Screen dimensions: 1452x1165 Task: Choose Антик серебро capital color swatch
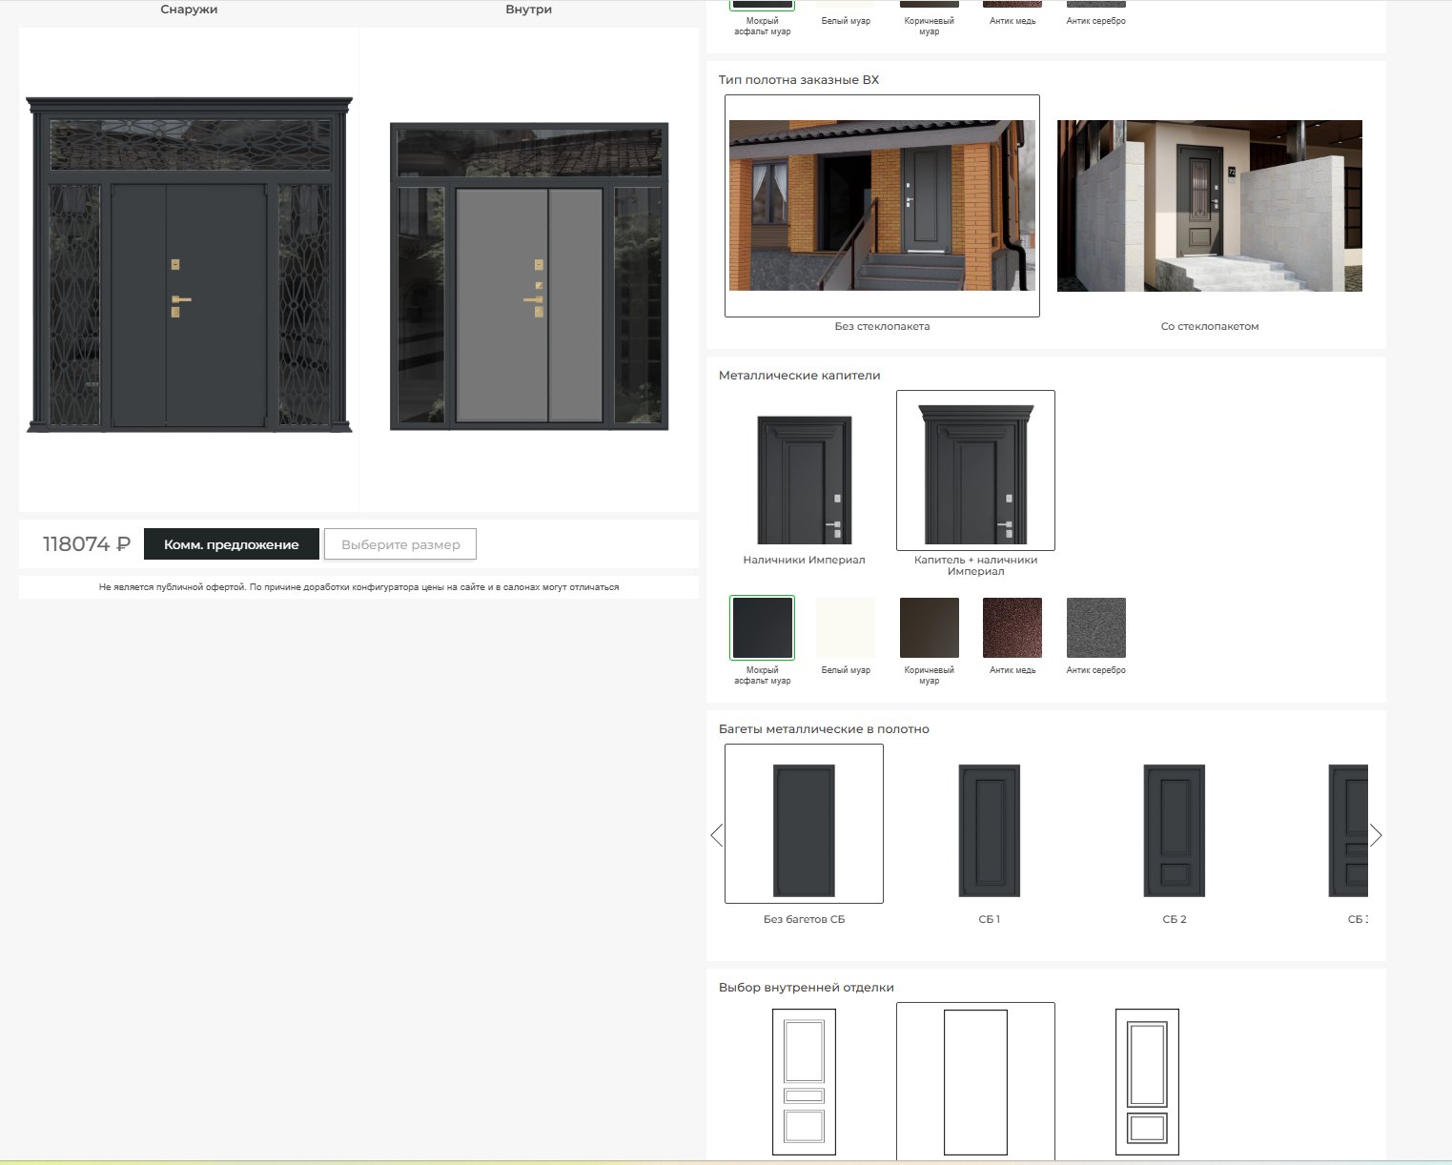click(x=1095, y=627)
